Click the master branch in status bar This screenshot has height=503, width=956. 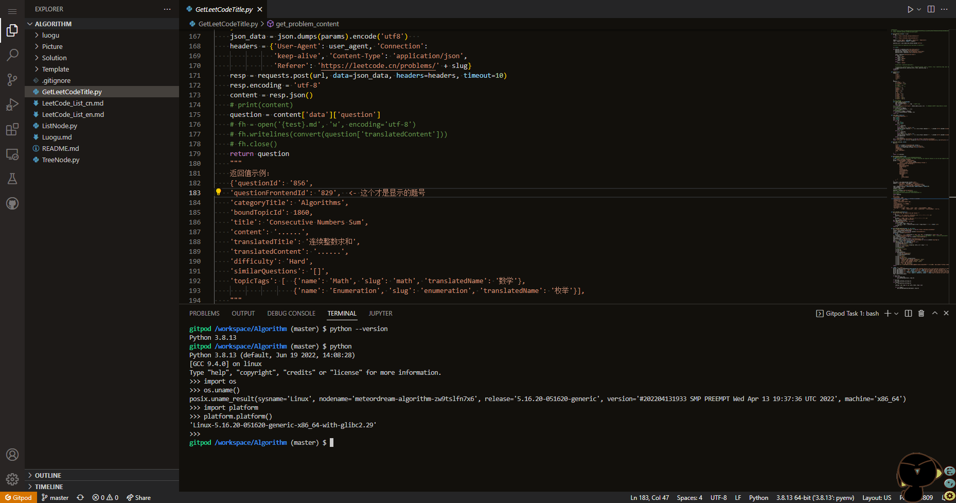[55, 497]
